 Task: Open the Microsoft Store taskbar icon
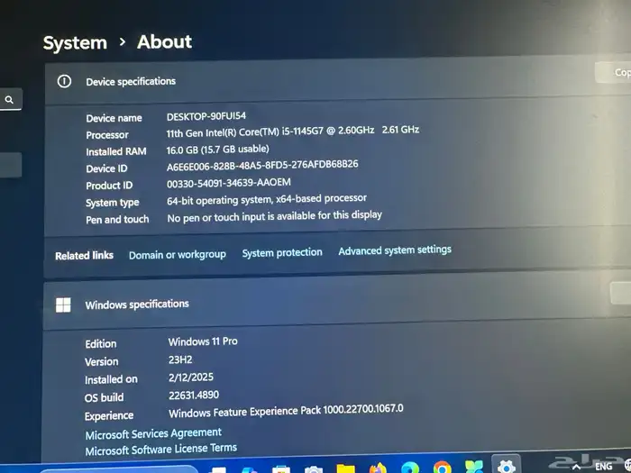281,469
